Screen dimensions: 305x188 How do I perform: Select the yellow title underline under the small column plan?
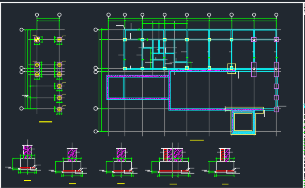[45, 122]
